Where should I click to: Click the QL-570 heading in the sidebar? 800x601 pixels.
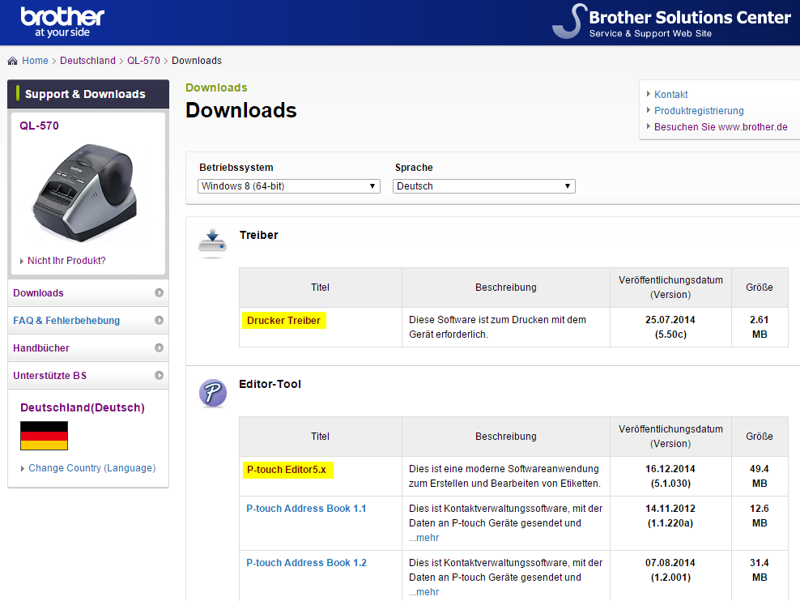point(40,126)
